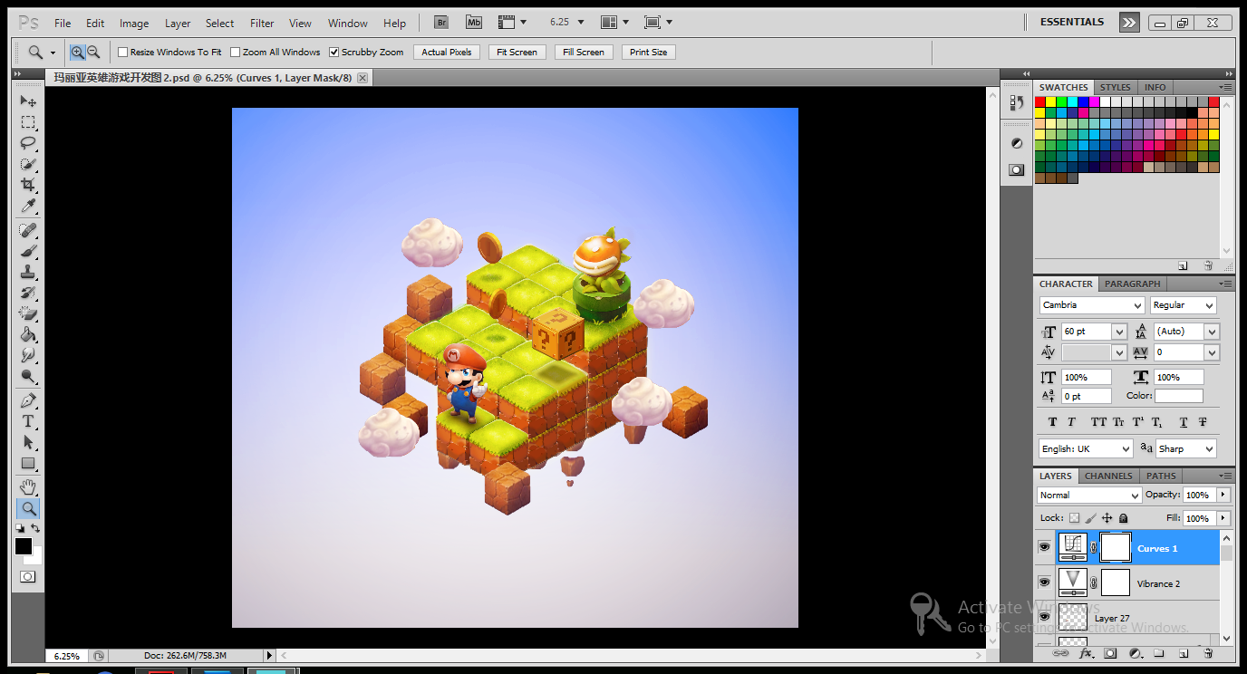Viewport: 1247px width, 674px height.
Task: Click the layer Opacity 100% field
Action: point(1199,496)
